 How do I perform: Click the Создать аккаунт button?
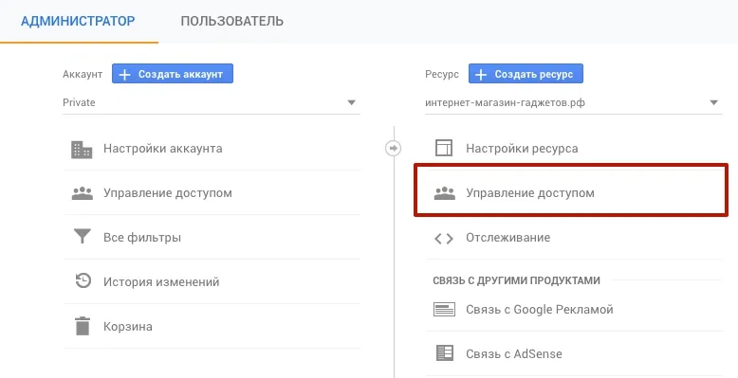point(173,74)
